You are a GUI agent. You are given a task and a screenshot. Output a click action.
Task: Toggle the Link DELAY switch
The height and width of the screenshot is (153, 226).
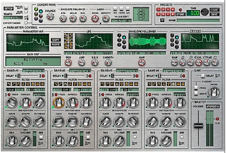click(x=203, y=76)
